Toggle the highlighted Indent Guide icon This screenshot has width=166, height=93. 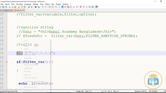(62, 7)
